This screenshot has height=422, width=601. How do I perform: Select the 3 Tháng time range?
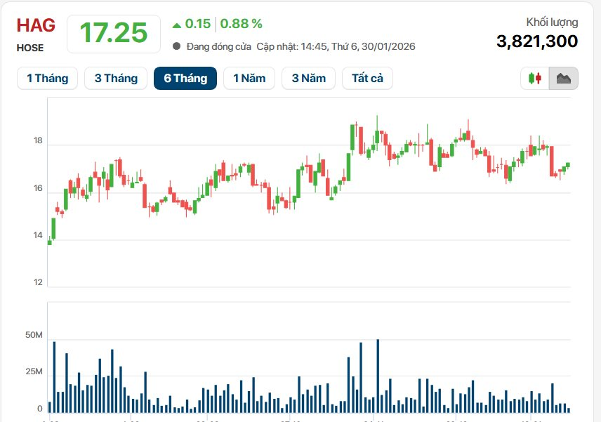point(116,79)
